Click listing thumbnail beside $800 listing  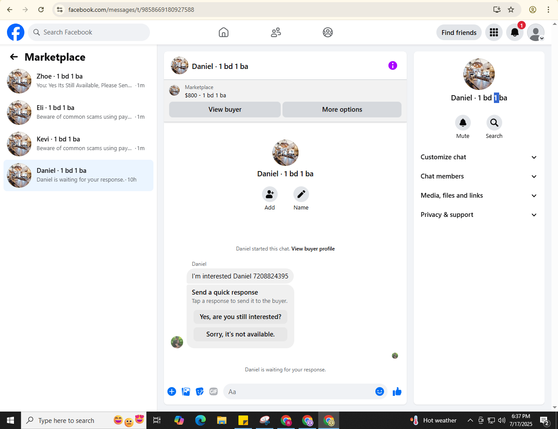174,91
